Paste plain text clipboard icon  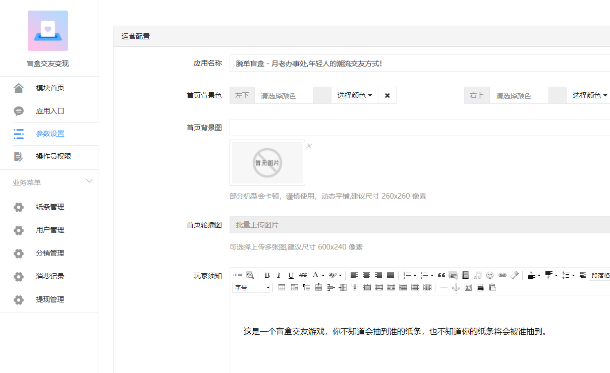(x=492, y=287)
